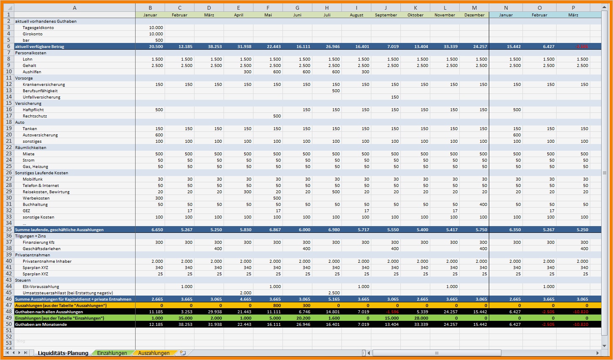The height and width of the screenshot is (360, 613).
Task: Click the negative '-1.596' value in September
Action: click(386, 312)
